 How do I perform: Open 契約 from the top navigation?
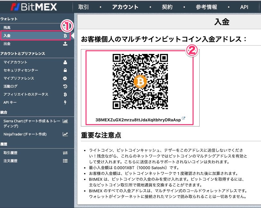pos(167,7)
